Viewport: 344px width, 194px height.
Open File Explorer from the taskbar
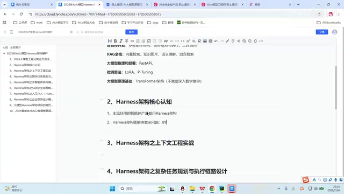192,189
